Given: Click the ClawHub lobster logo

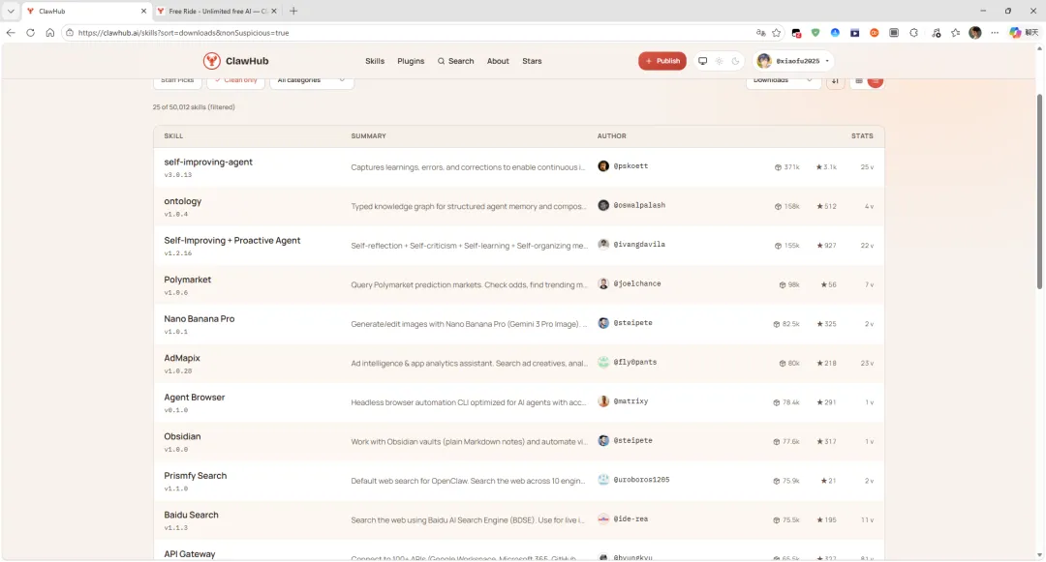Looking at the screenshot, I should click(211, 61).
